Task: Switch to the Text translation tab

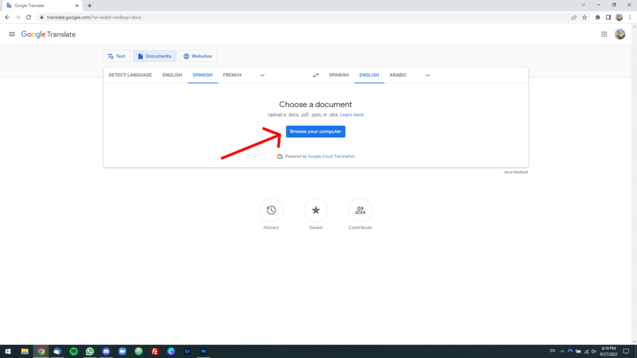Action: [x=117, y=56]
